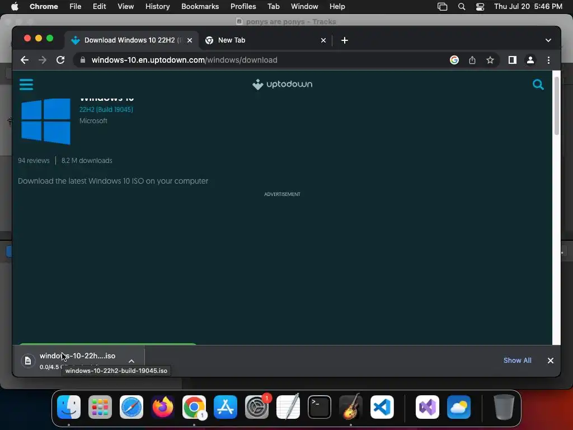Open the Profiles menu
This screenshot has height=430, width=573.
coord(243,7)
